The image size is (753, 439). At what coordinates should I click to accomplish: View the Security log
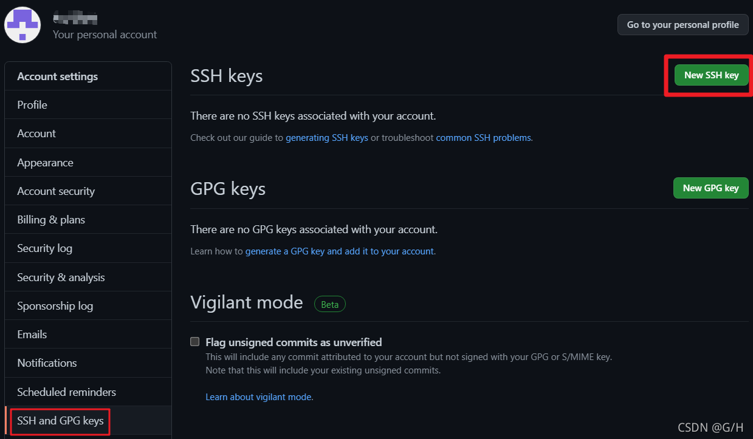(44, 248)
